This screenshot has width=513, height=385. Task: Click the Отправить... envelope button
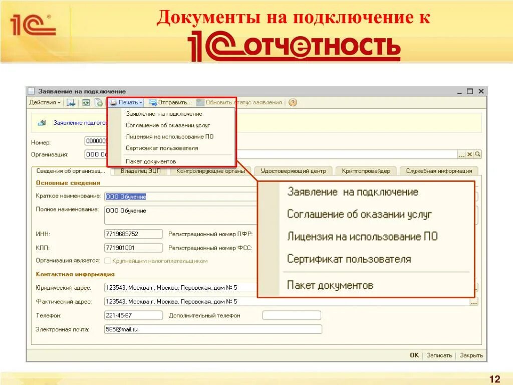(170, 102)
